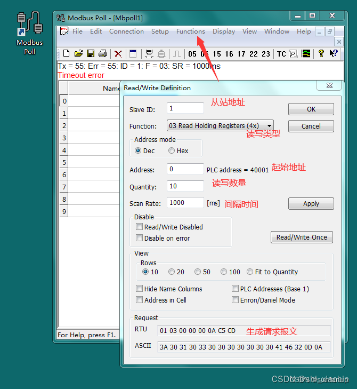Click the window definition toolbar icon
Viewport: 357px width, 389px height.
[x=133, y=53]
